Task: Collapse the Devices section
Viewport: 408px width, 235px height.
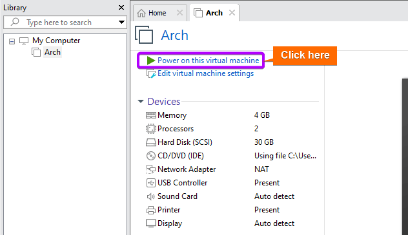Action: [x=141, y=102]
